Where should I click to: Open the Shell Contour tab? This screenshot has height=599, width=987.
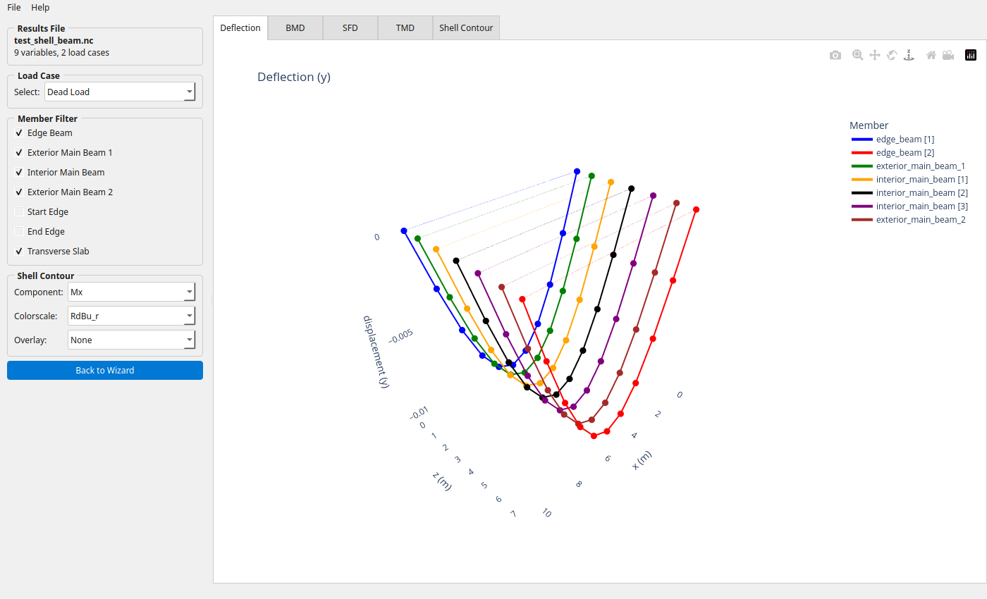coord(466,28)
